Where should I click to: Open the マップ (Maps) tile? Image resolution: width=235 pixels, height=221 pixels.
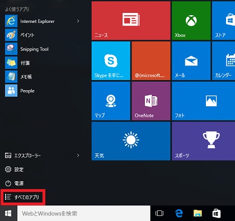click(111, 101)
